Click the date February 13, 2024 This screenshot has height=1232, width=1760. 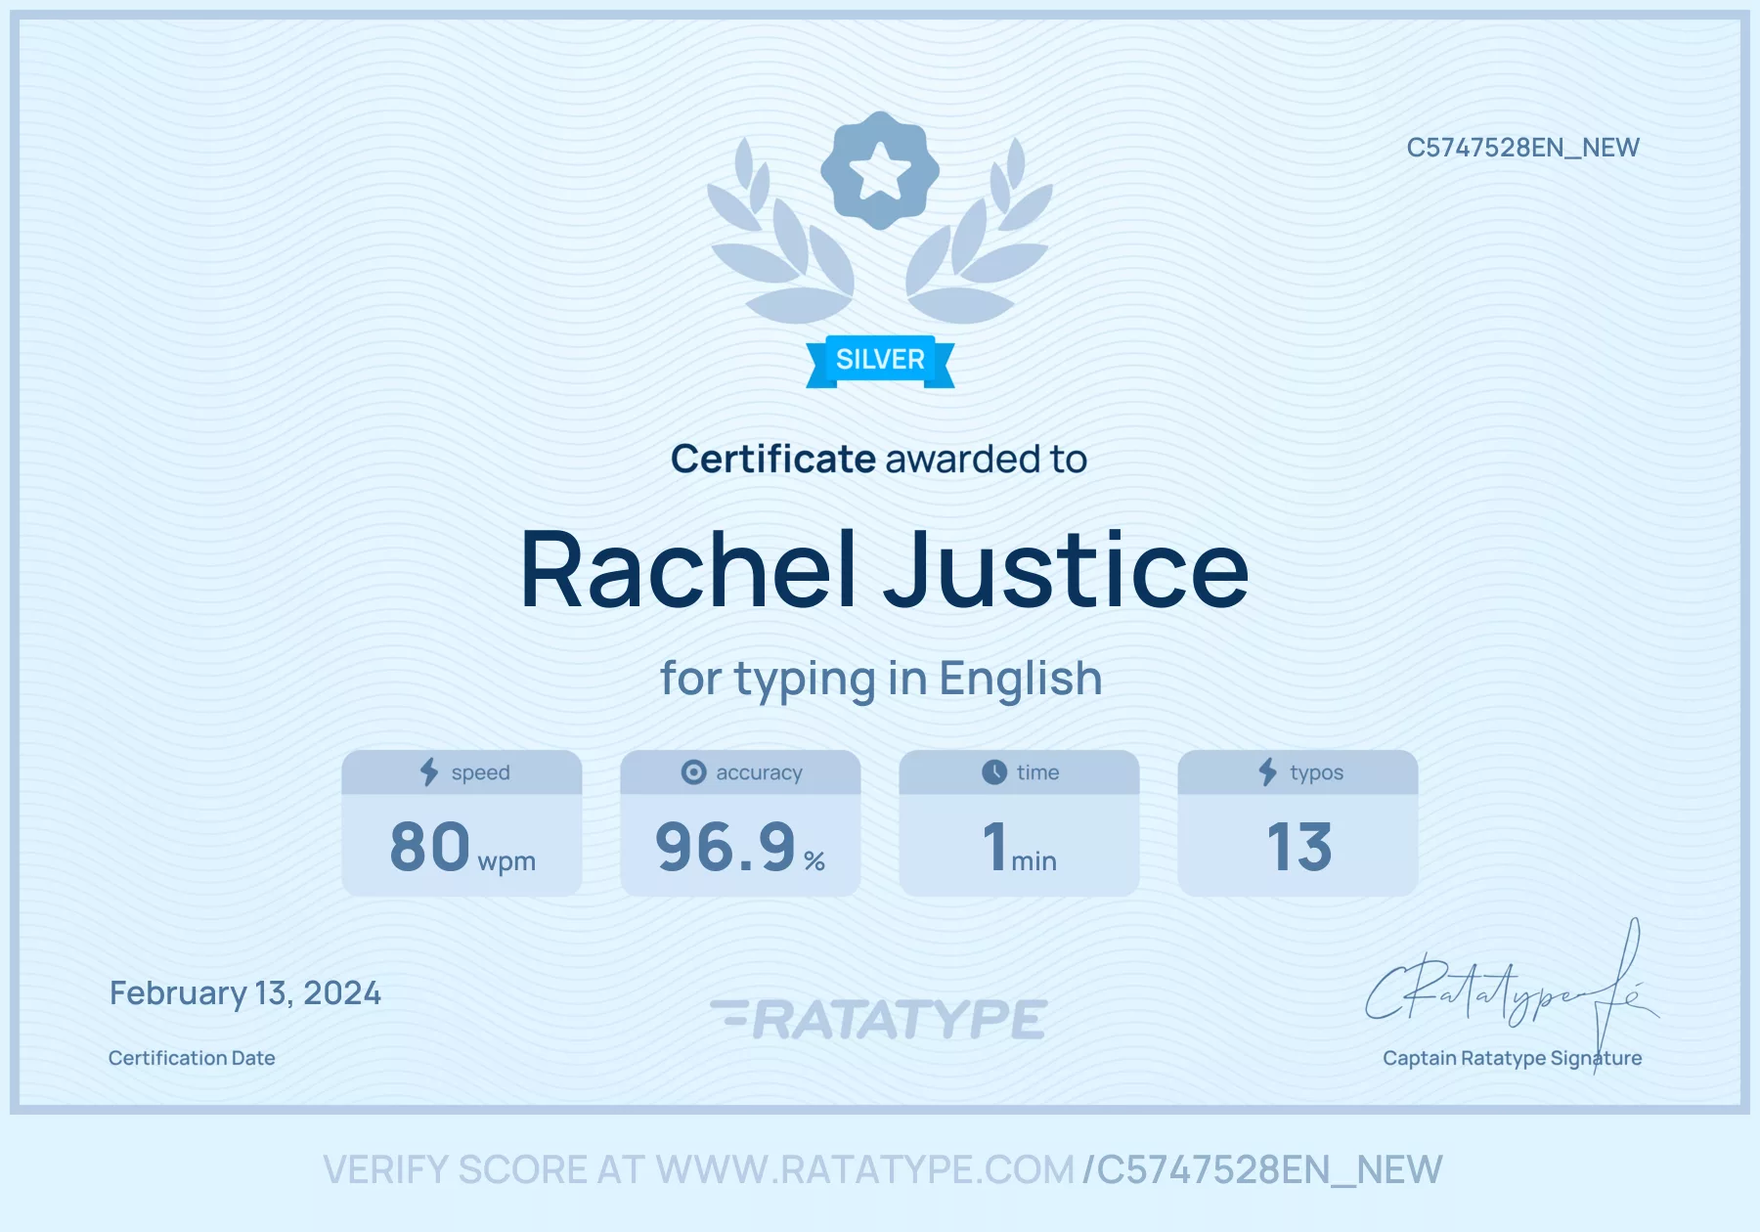coord(245,993)
